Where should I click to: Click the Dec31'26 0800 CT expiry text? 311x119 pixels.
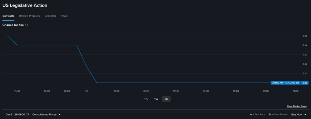(17, 114)
